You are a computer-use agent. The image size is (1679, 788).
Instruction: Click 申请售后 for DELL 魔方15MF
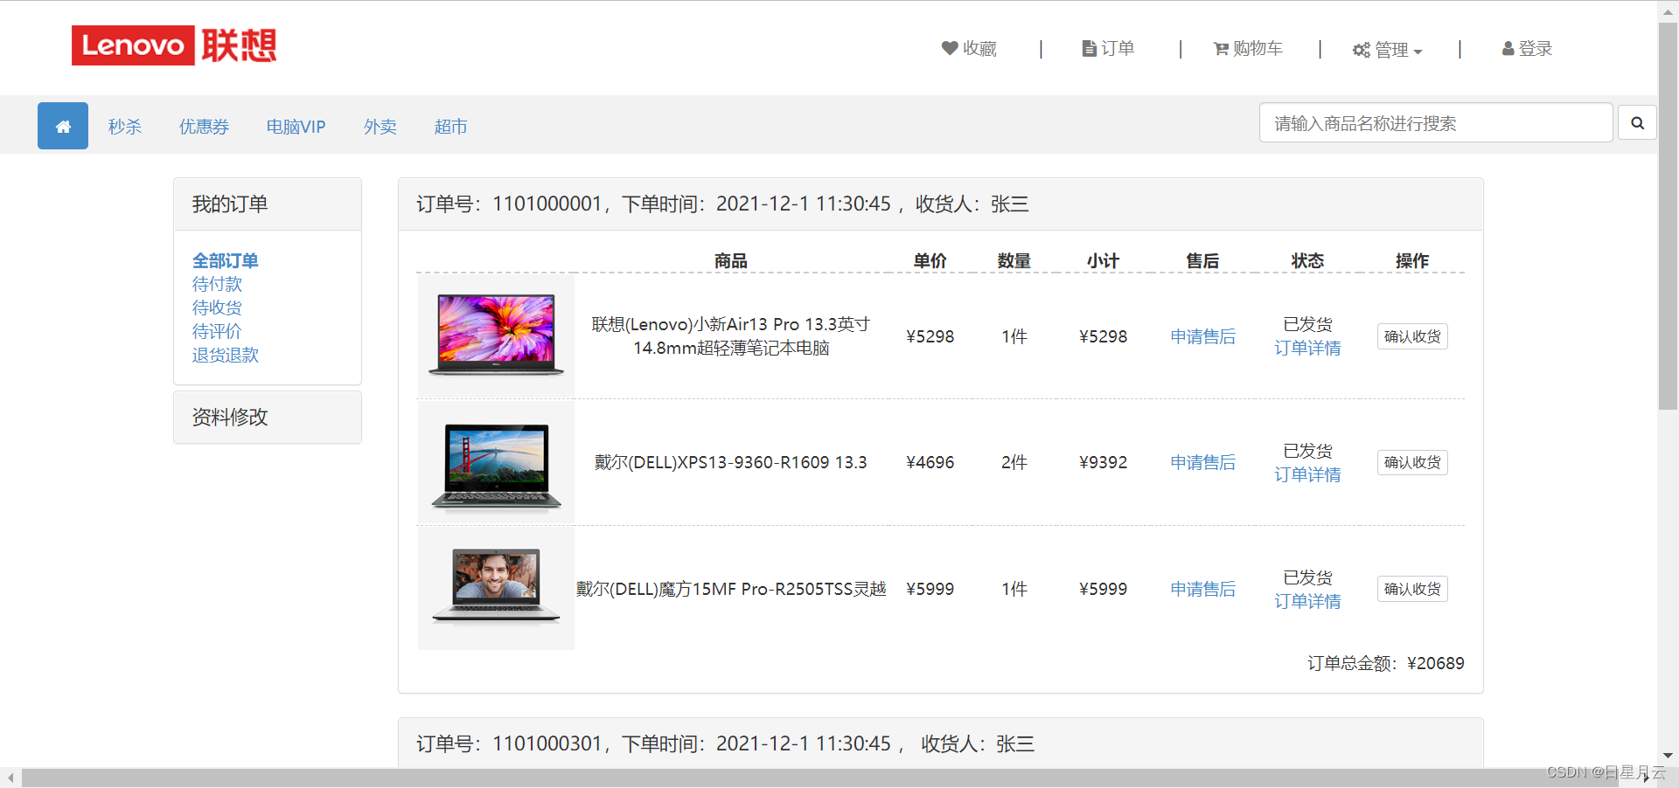click(x=1202, y=589)
